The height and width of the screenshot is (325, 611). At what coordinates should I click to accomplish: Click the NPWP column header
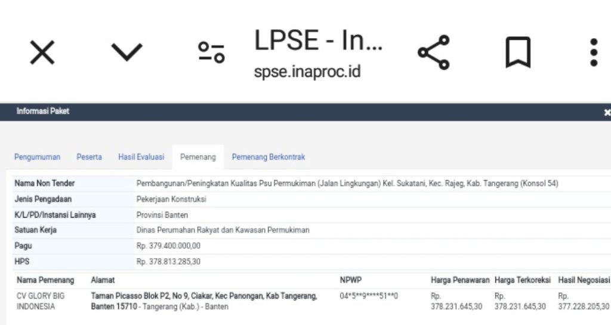(350, 280)
